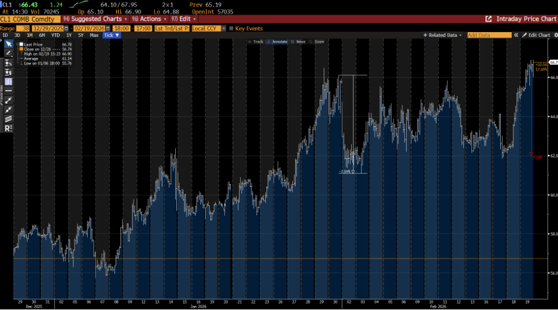
Task: Toggle the Track crosshair mode
Action: pyautogui.click(x=256, y=42)
